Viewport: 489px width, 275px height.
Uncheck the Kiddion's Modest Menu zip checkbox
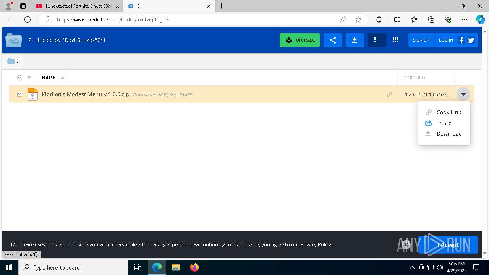pyautogui.click(x=20, y=94)
